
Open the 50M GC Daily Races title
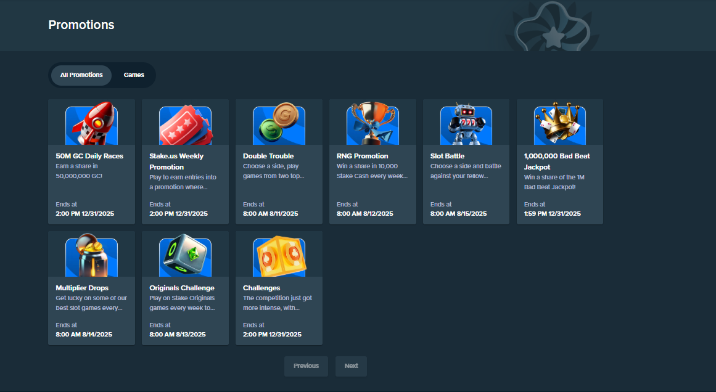point(89,156)
